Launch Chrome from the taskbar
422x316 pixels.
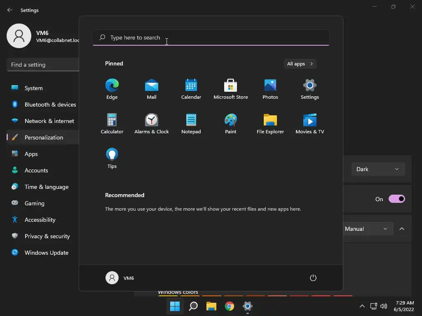click(x=230, y=306)
